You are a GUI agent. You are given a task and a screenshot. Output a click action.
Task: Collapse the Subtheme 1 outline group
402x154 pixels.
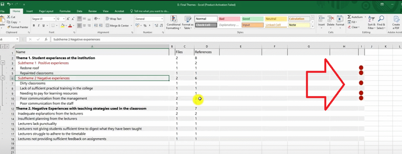pyautogui.click(x=3, y=63)
